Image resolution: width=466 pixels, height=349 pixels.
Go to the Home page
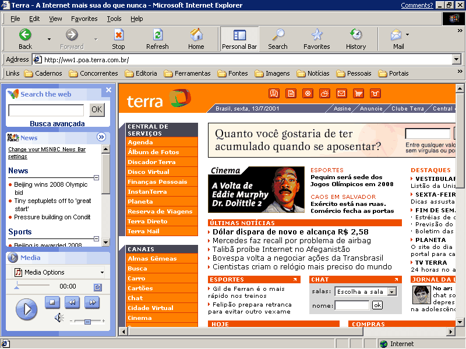pos(196,39)
